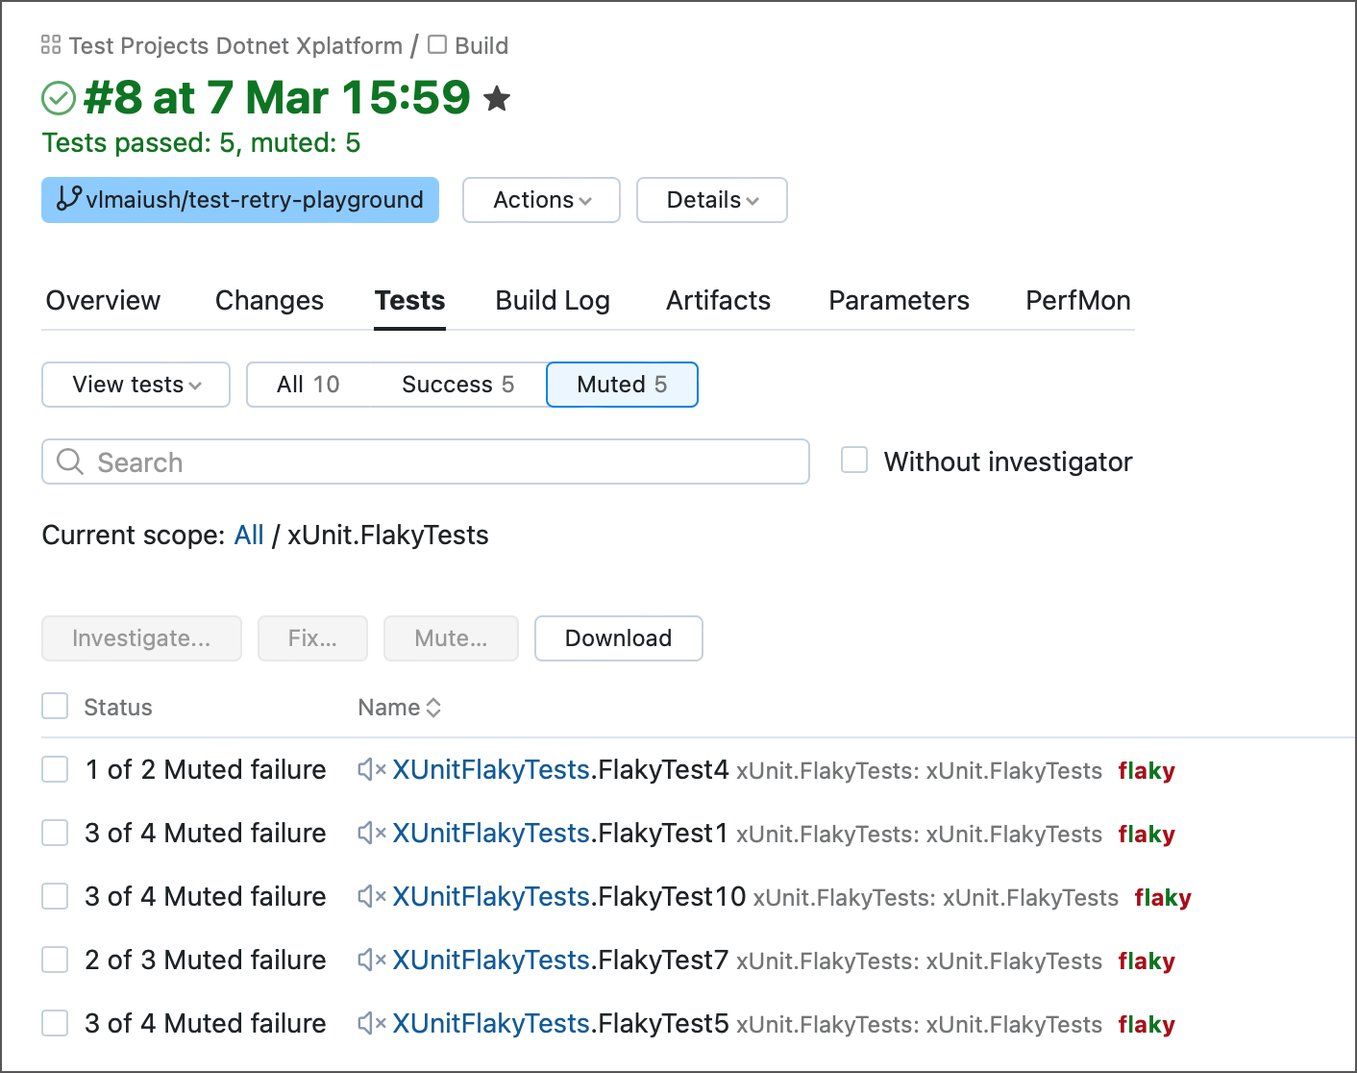Enable the Without investigator checkbox
The width and height of the screenshot is (1357, 1073).
[x=854, y=461]
